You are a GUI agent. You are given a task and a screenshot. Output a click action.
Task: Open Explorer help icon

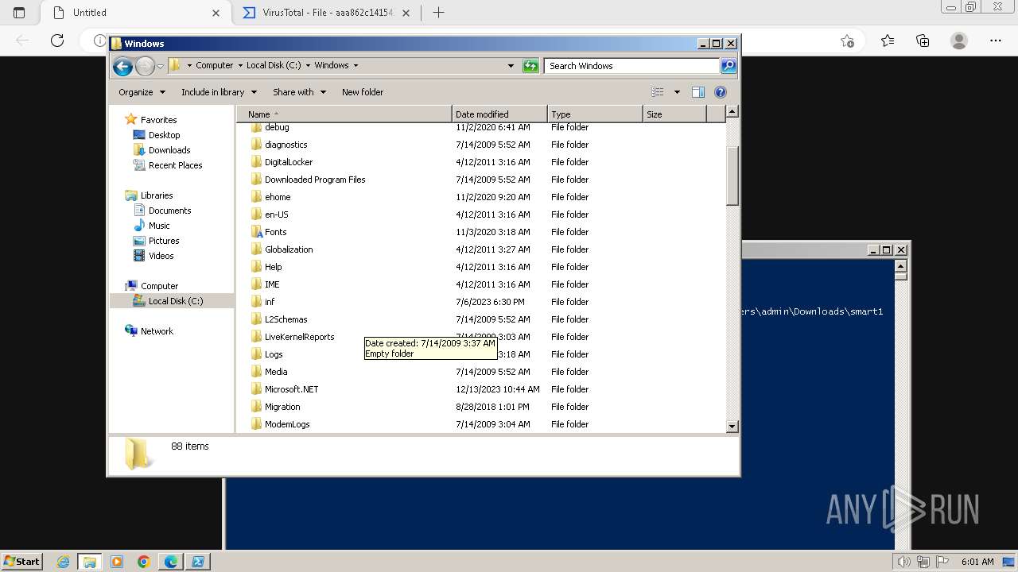pyautogui.click(x=721, y=92)
